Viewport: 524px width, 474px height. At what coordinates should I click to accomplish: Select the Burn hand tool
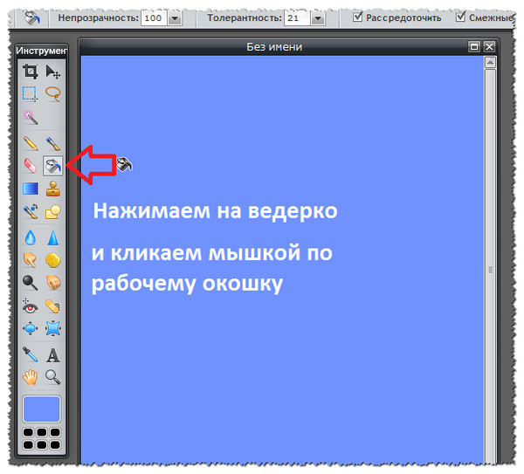click(x=52, y=283)
